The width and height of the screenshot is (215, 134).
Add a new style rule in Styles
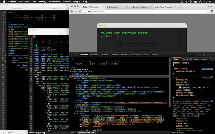pyautogui.click(x=208, y=63)
